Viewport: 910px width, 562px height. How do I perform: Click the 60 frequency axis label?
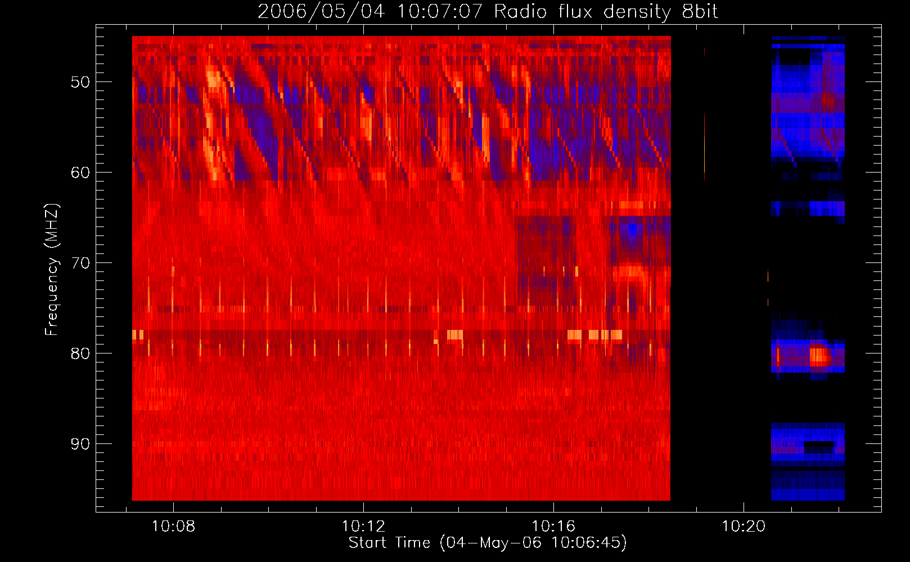[x=80, y=173]
